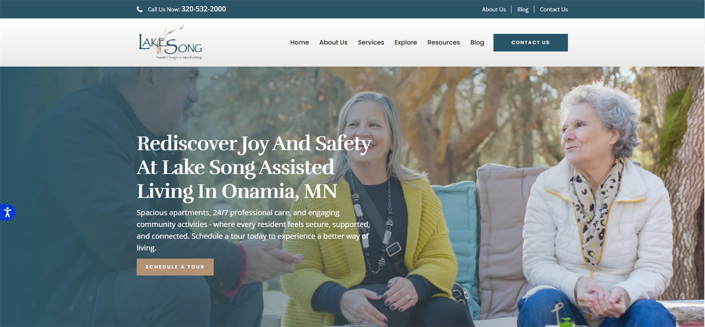Image resolution: width=705 pixels, height=327 pixels.
Task: Open the accessibility widget icon
Action: [x=7, y=213]
